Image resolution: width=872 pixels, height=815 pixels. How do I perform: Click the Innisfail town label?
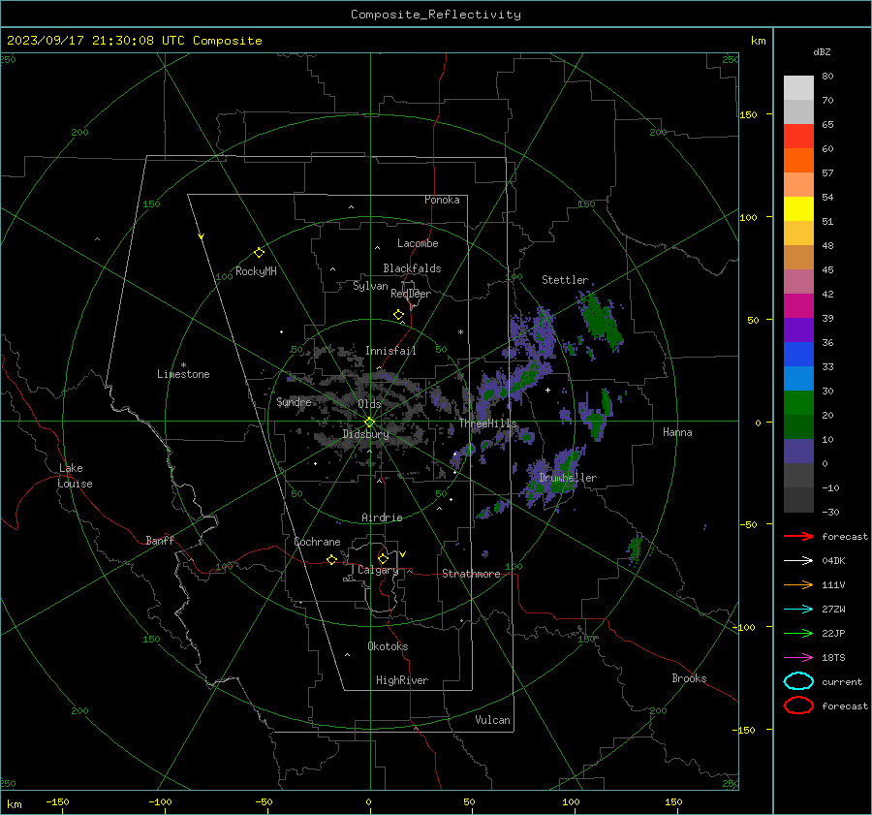(390, 351)
